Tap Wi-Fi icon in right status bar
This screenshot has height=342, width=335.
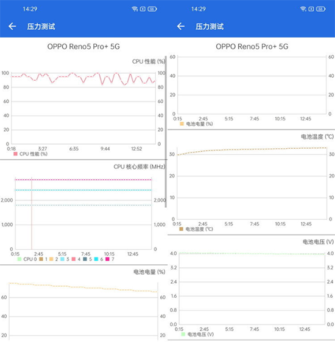303,9
